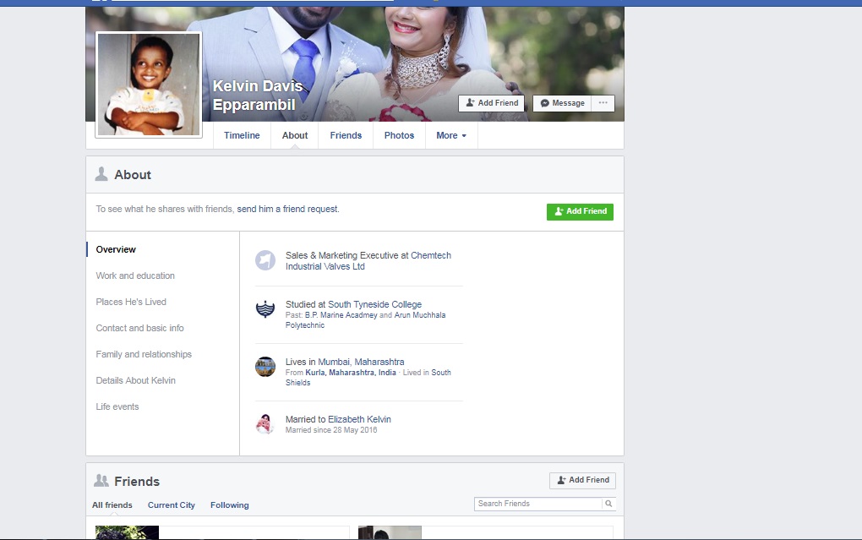The image size is (862, 540).
Task: Open the Photos tab
Action: 399,135
